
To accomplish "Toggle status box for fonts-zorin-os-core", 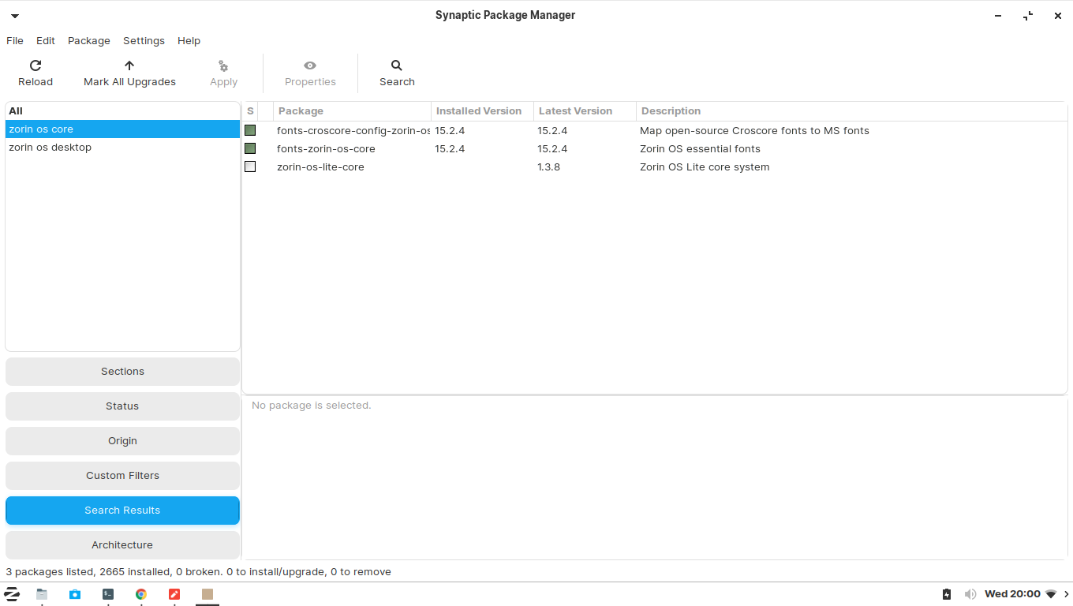I will [x=250, y=148].
